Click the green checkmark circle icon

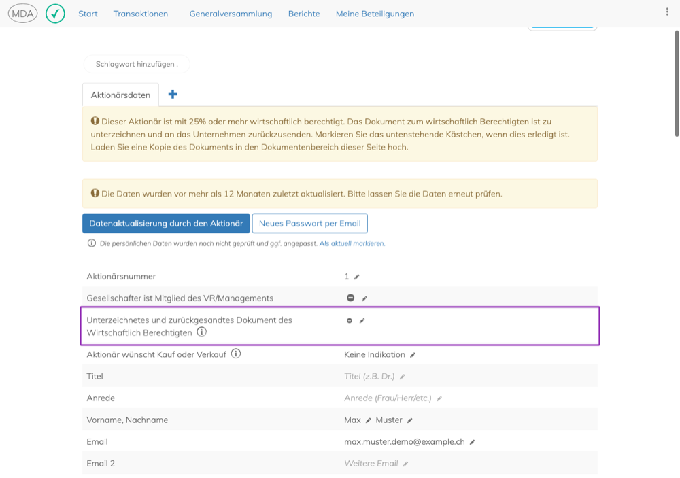(x=55, y=14)
